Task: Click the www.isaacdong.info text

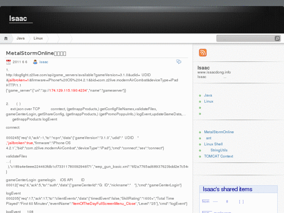Action: click(214, 72)
